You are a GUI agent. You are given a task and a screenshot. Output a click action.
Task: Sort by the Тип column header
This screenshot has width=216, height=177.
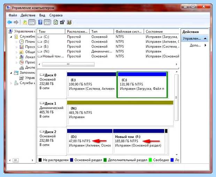pyautogui.click(x=102, y=32)
